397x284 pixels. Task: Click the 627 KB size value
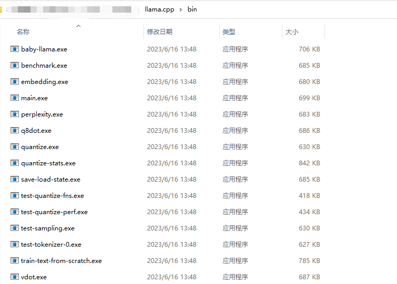coord(309,245)
